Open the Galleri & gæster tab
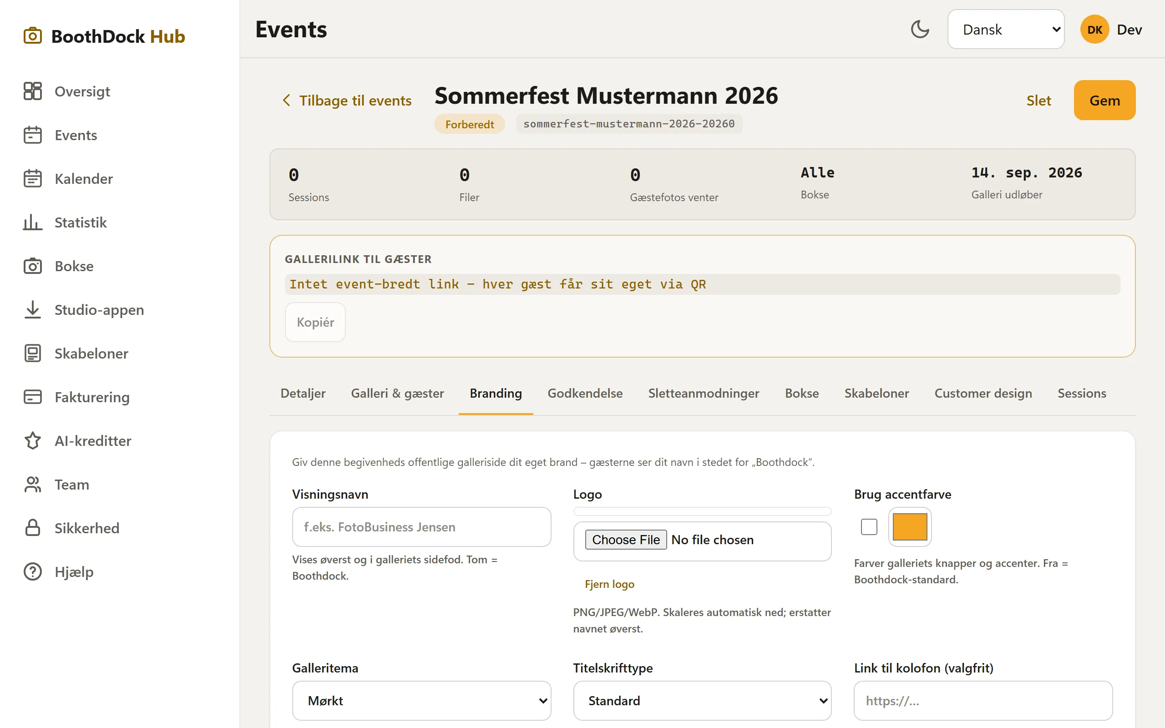The width and height of the screenshot is (1165, 728). (x=397, y=394)
